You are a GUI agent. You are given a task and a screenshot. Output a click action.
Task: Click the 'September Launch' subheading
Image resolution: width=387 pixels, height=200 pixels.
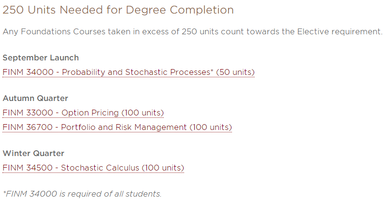tap(41, 58)
